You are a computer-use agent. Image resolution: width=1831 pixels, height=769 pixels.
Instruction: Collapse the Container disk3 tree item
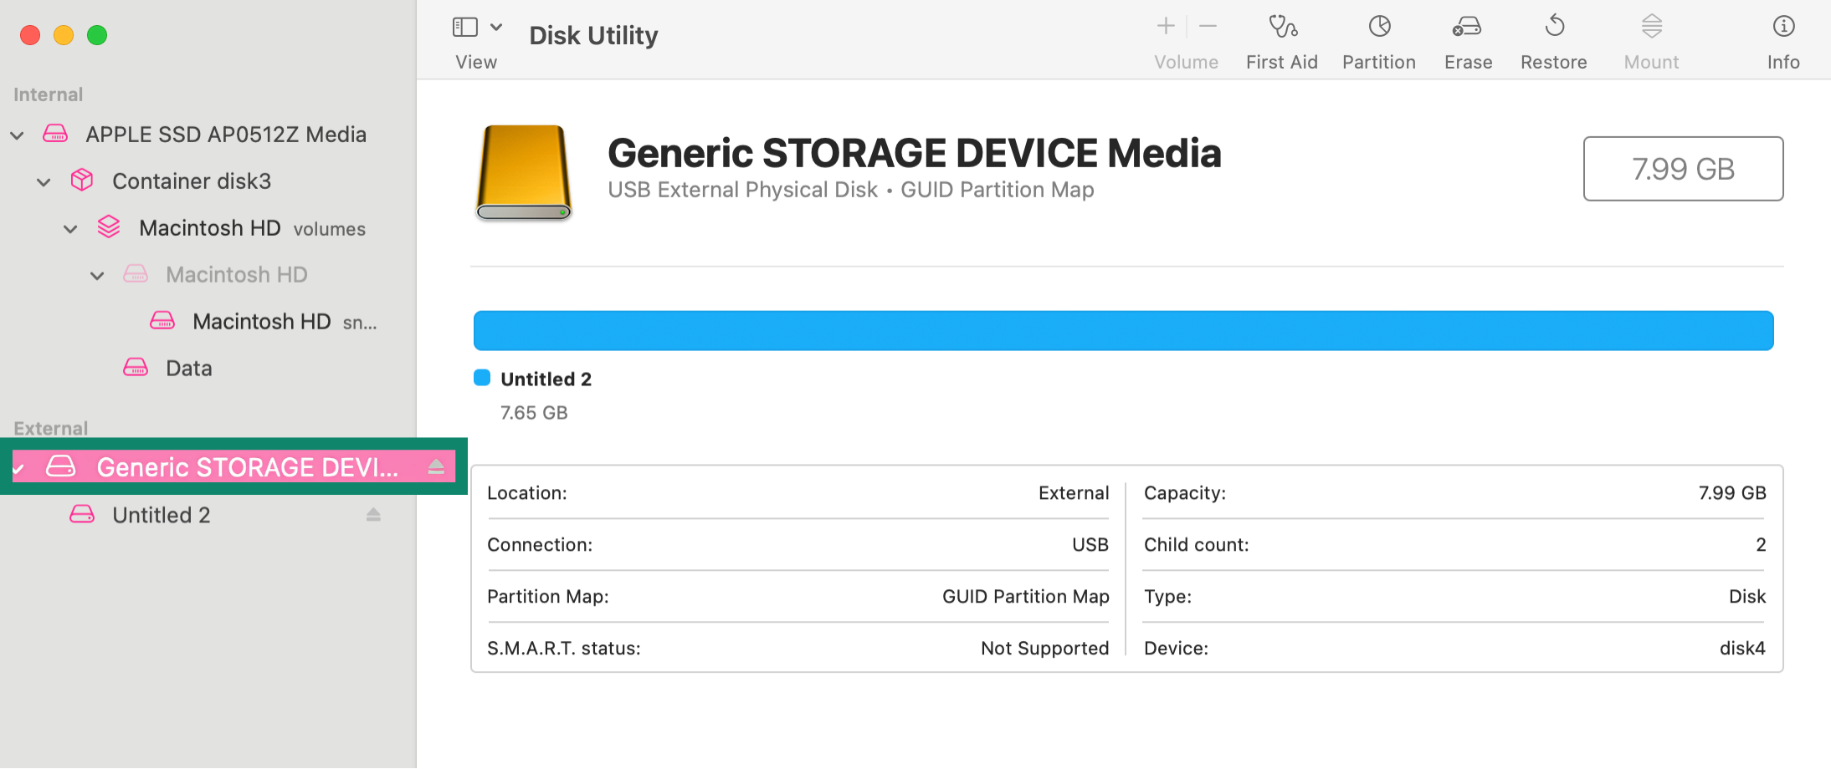pyautogui.click(x=44, y=181)
